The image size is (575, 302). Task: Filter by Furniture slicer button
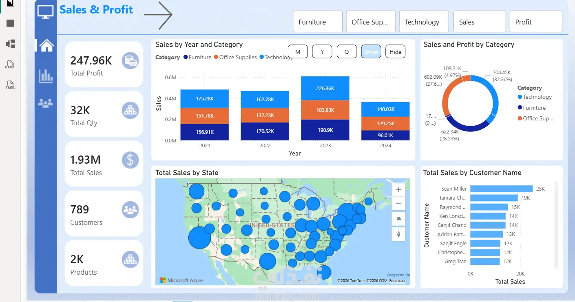click(x=318, y=22)
